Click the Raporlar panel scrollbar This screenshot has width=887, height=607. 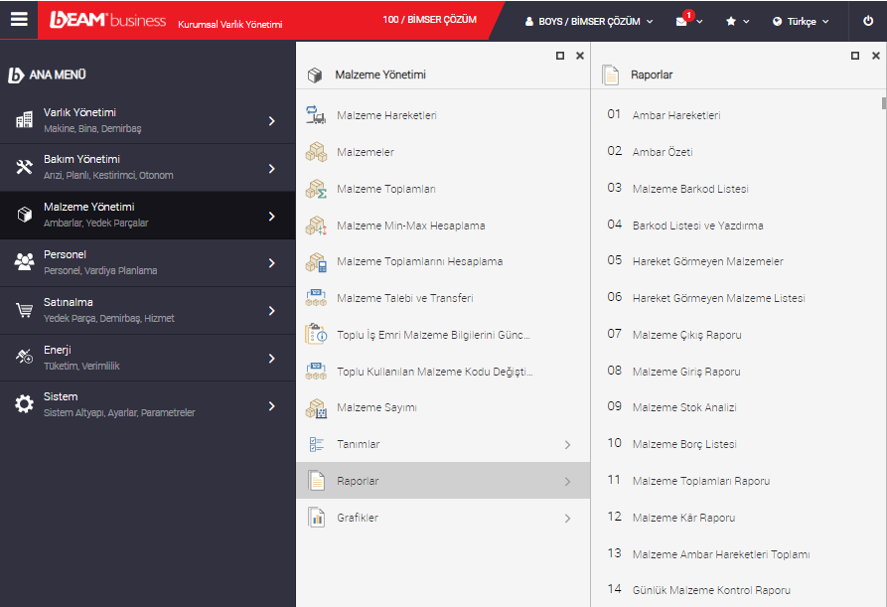(x=883, y=102)
